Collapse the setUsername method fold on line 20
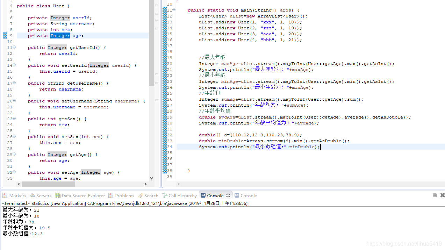Image resolution: width=445 pixels, height=250 pixels. pyautogui.click(x=14, y=101)
